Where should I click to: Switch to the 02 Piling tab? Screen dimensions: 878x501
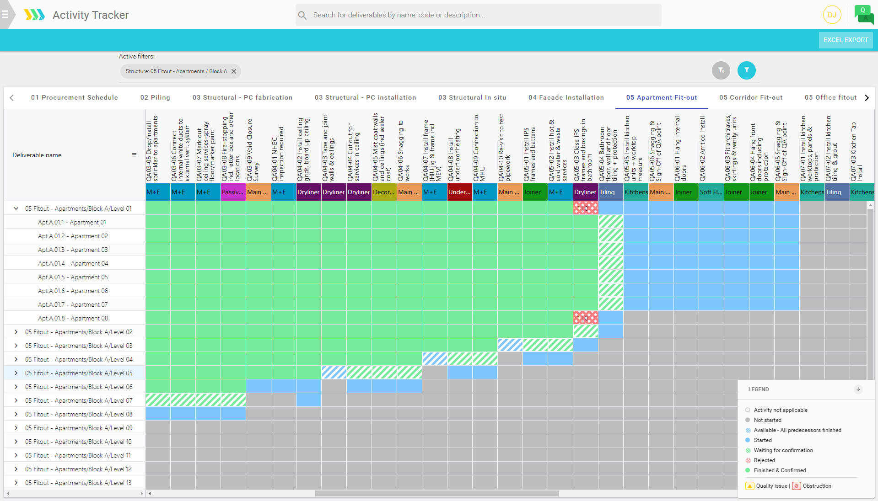[155, 97]
